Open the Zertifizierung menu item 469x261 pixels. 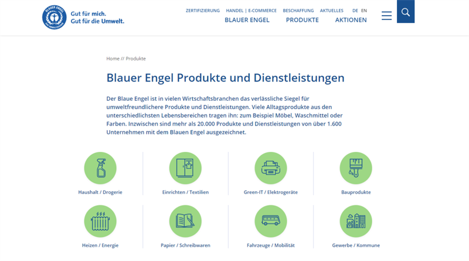(203, 11)
